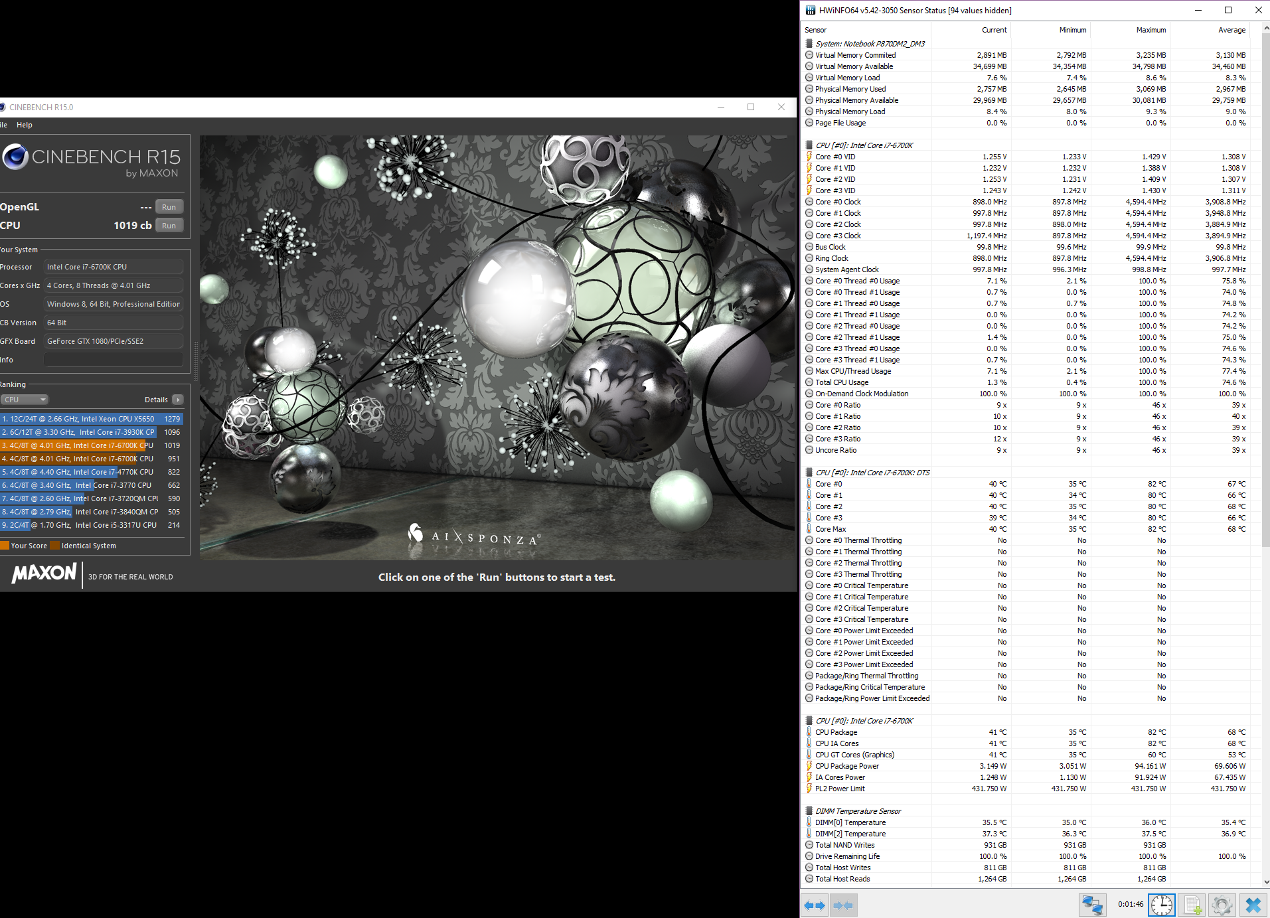Click the Cinebench rendered scene image
Screen dimensions: 1270x918
(x=497, y=348)
